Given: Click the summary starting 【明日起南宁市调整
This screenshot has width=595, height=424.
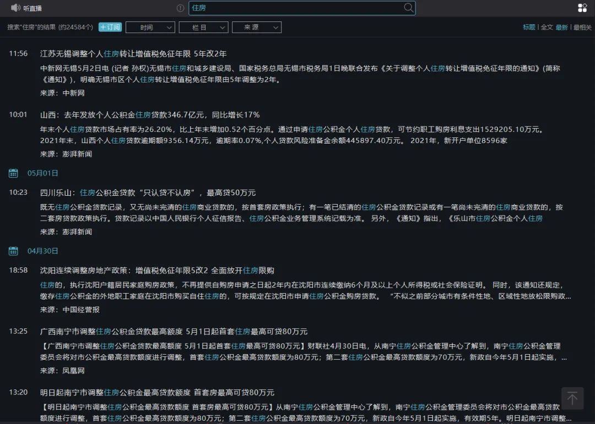Looking at the screenshot, I should (x=305, y=412).
